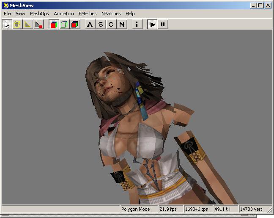
Task: Pause the animation playback
Action: (x=163, y=24)
